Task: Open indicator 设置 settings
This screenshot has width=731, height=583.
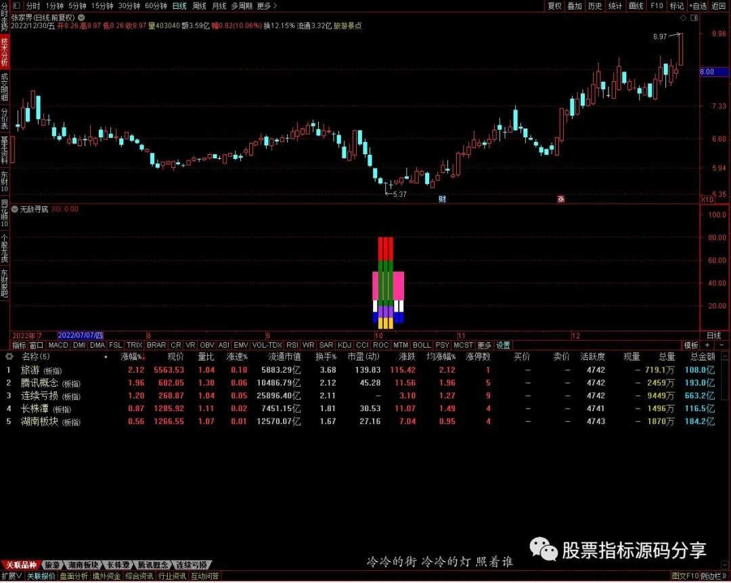Action: (x=504, y=346)
